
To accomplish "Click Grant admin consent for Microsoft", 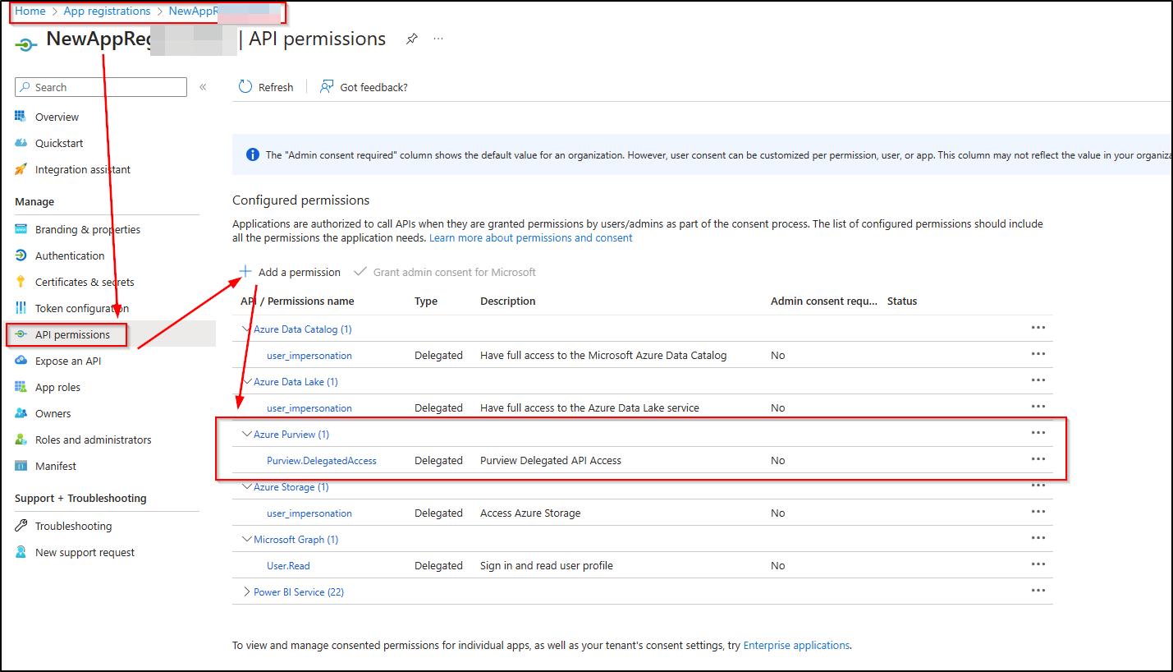I will pyautogui.click(x=445, y=272).
